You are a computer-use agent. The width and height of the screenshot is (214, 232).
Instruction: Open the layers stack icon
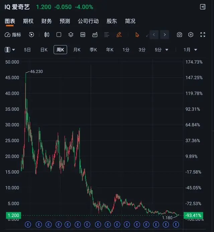71,35
